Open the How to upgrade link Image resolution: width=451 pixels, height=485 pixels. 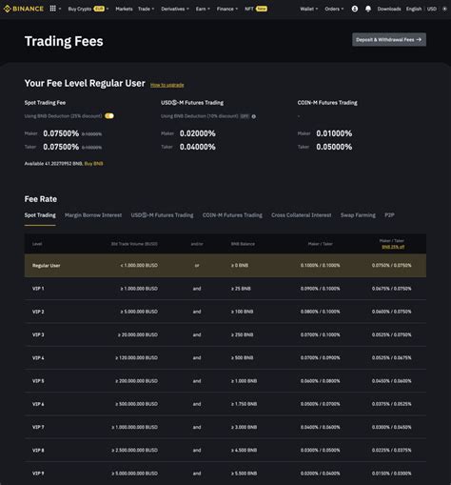(167, 85)
